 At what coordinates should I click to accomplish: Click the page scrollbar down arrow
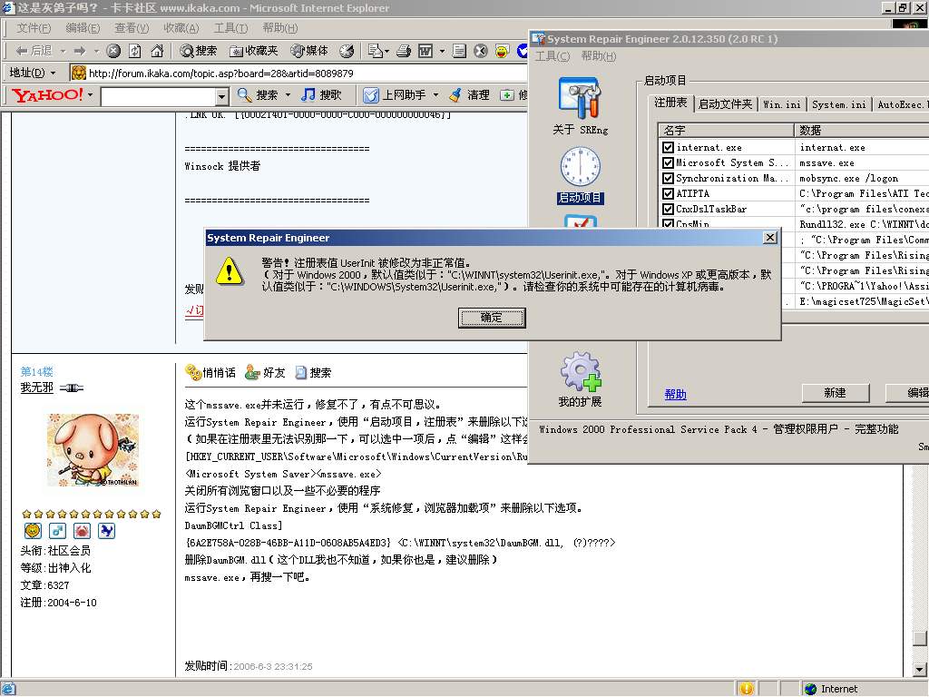pyautogui.click(x=920, y=670)
